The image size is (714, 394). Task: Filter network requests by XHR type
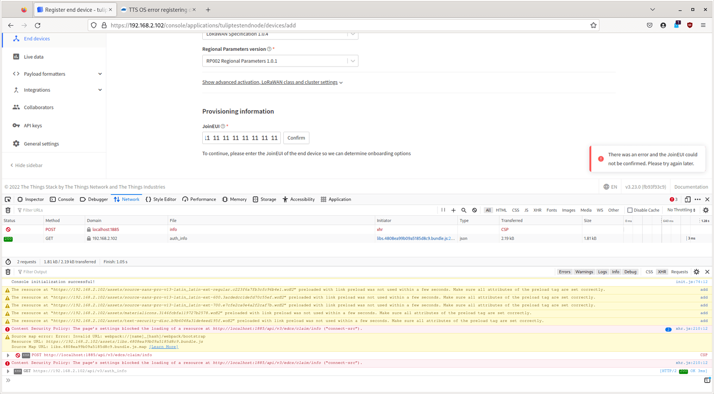point(537,210)
